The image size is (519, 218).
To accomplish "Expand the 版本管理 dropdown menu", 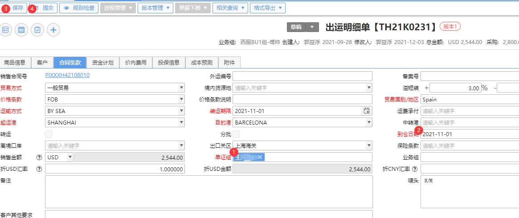I will pyautogui.click(x=155, y=8).
